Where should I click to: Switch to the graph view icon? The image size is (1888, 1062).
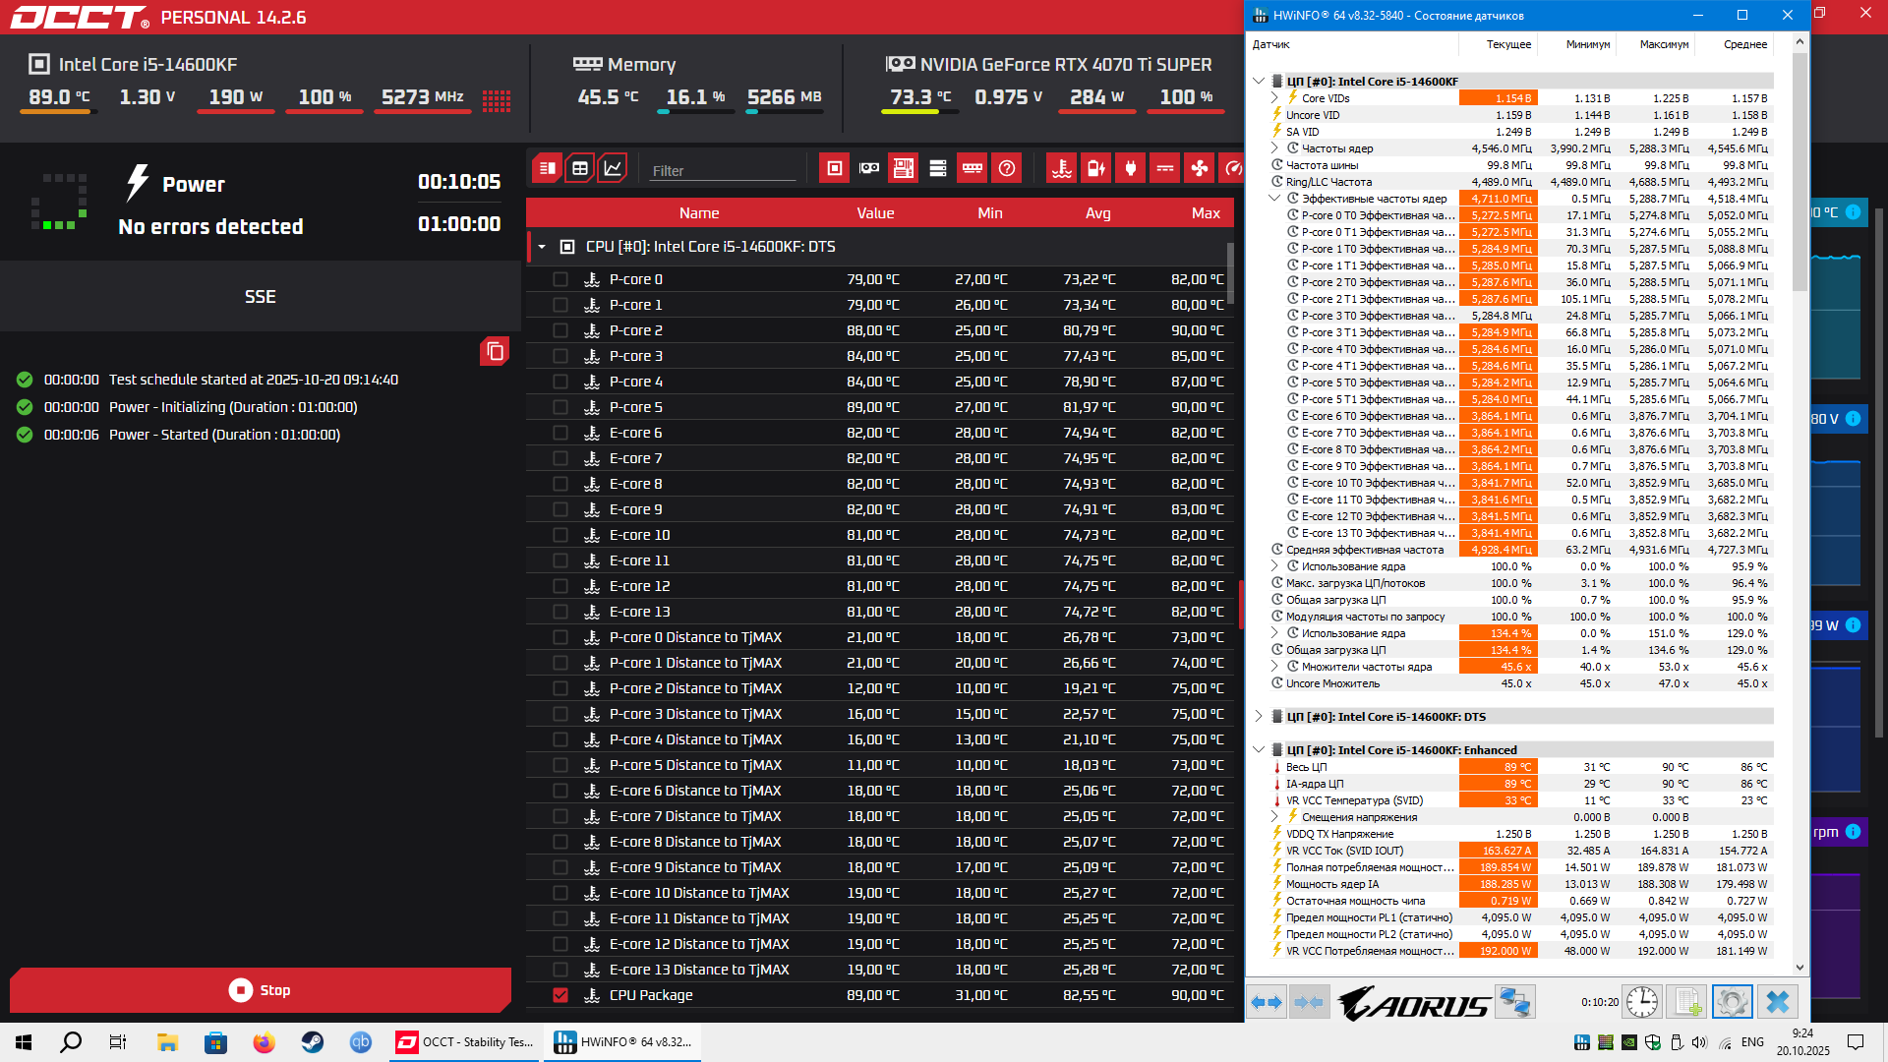[612, 168]
